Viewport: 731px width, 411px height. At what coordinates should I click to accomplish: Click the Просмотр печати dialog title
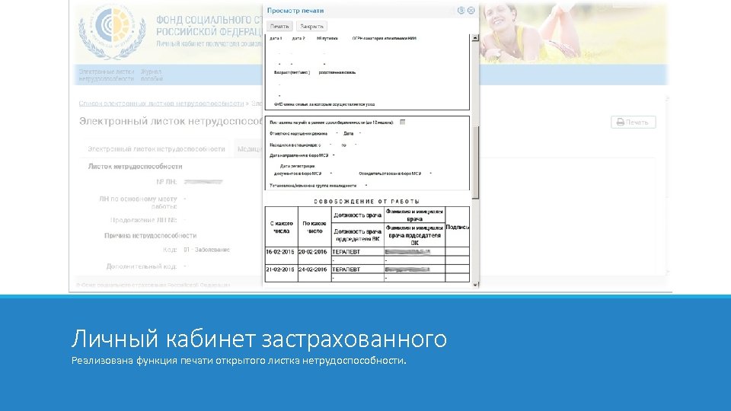pos(295,10)
